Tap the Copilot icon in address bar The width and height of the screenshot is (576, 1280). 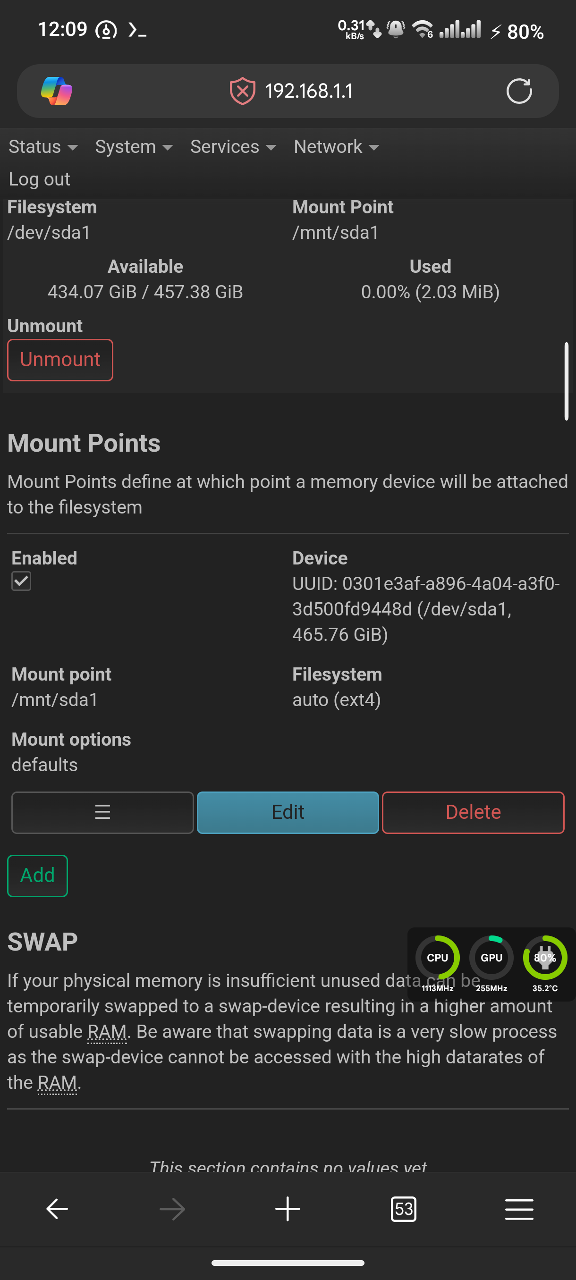click(x=57, y=91)
